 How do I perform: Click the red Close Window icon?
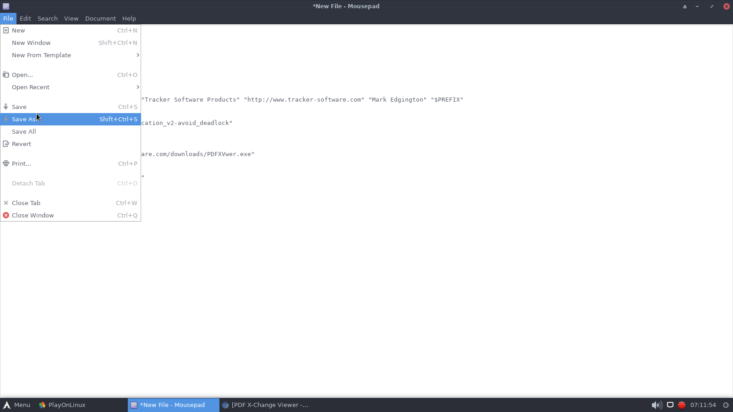(x=6, y=215)
